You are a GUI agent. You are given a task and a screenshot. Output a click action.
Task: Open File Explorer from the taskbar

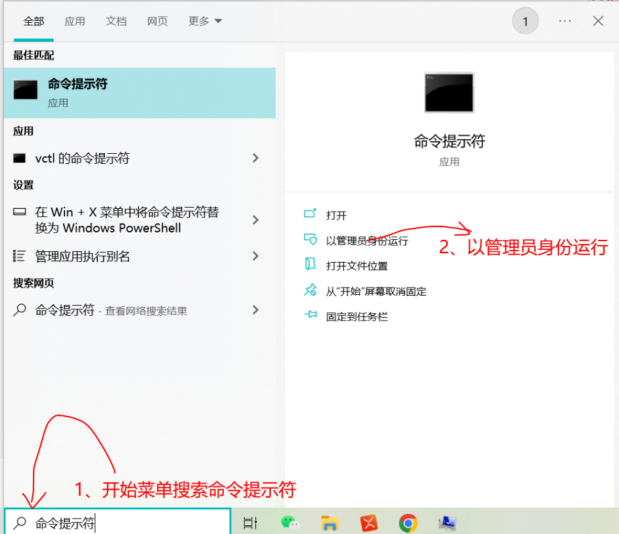329,523
